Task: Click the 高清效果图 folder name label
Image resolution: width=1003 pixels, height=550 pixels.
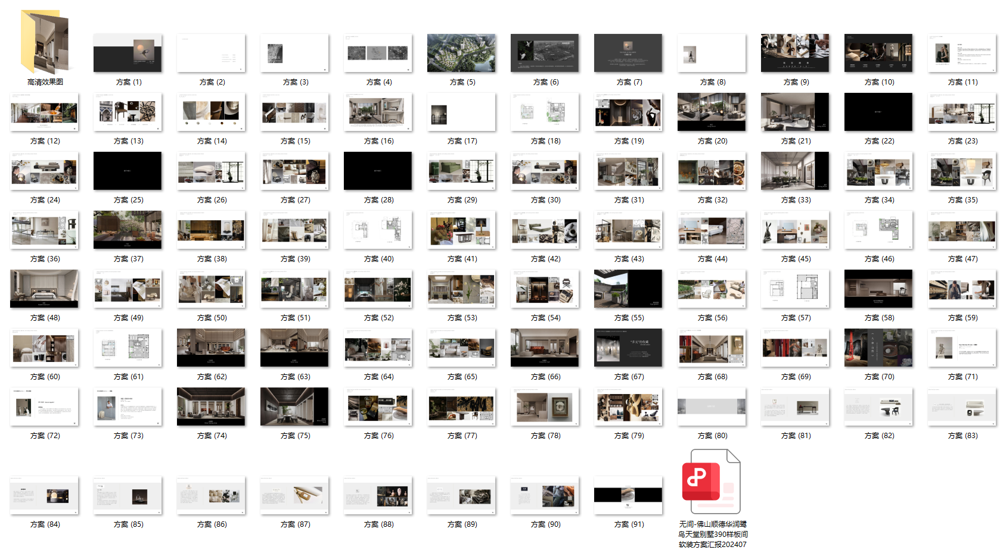Action: 45,82
